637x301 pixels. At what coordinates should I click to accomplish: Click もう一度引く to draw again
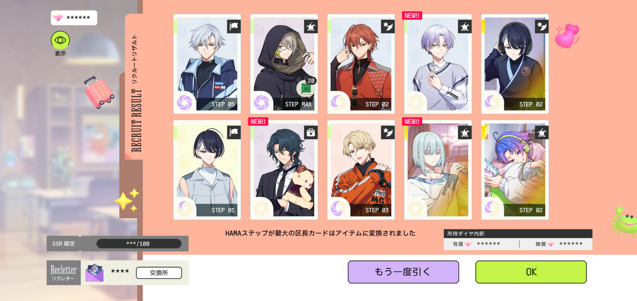point(403,272)
